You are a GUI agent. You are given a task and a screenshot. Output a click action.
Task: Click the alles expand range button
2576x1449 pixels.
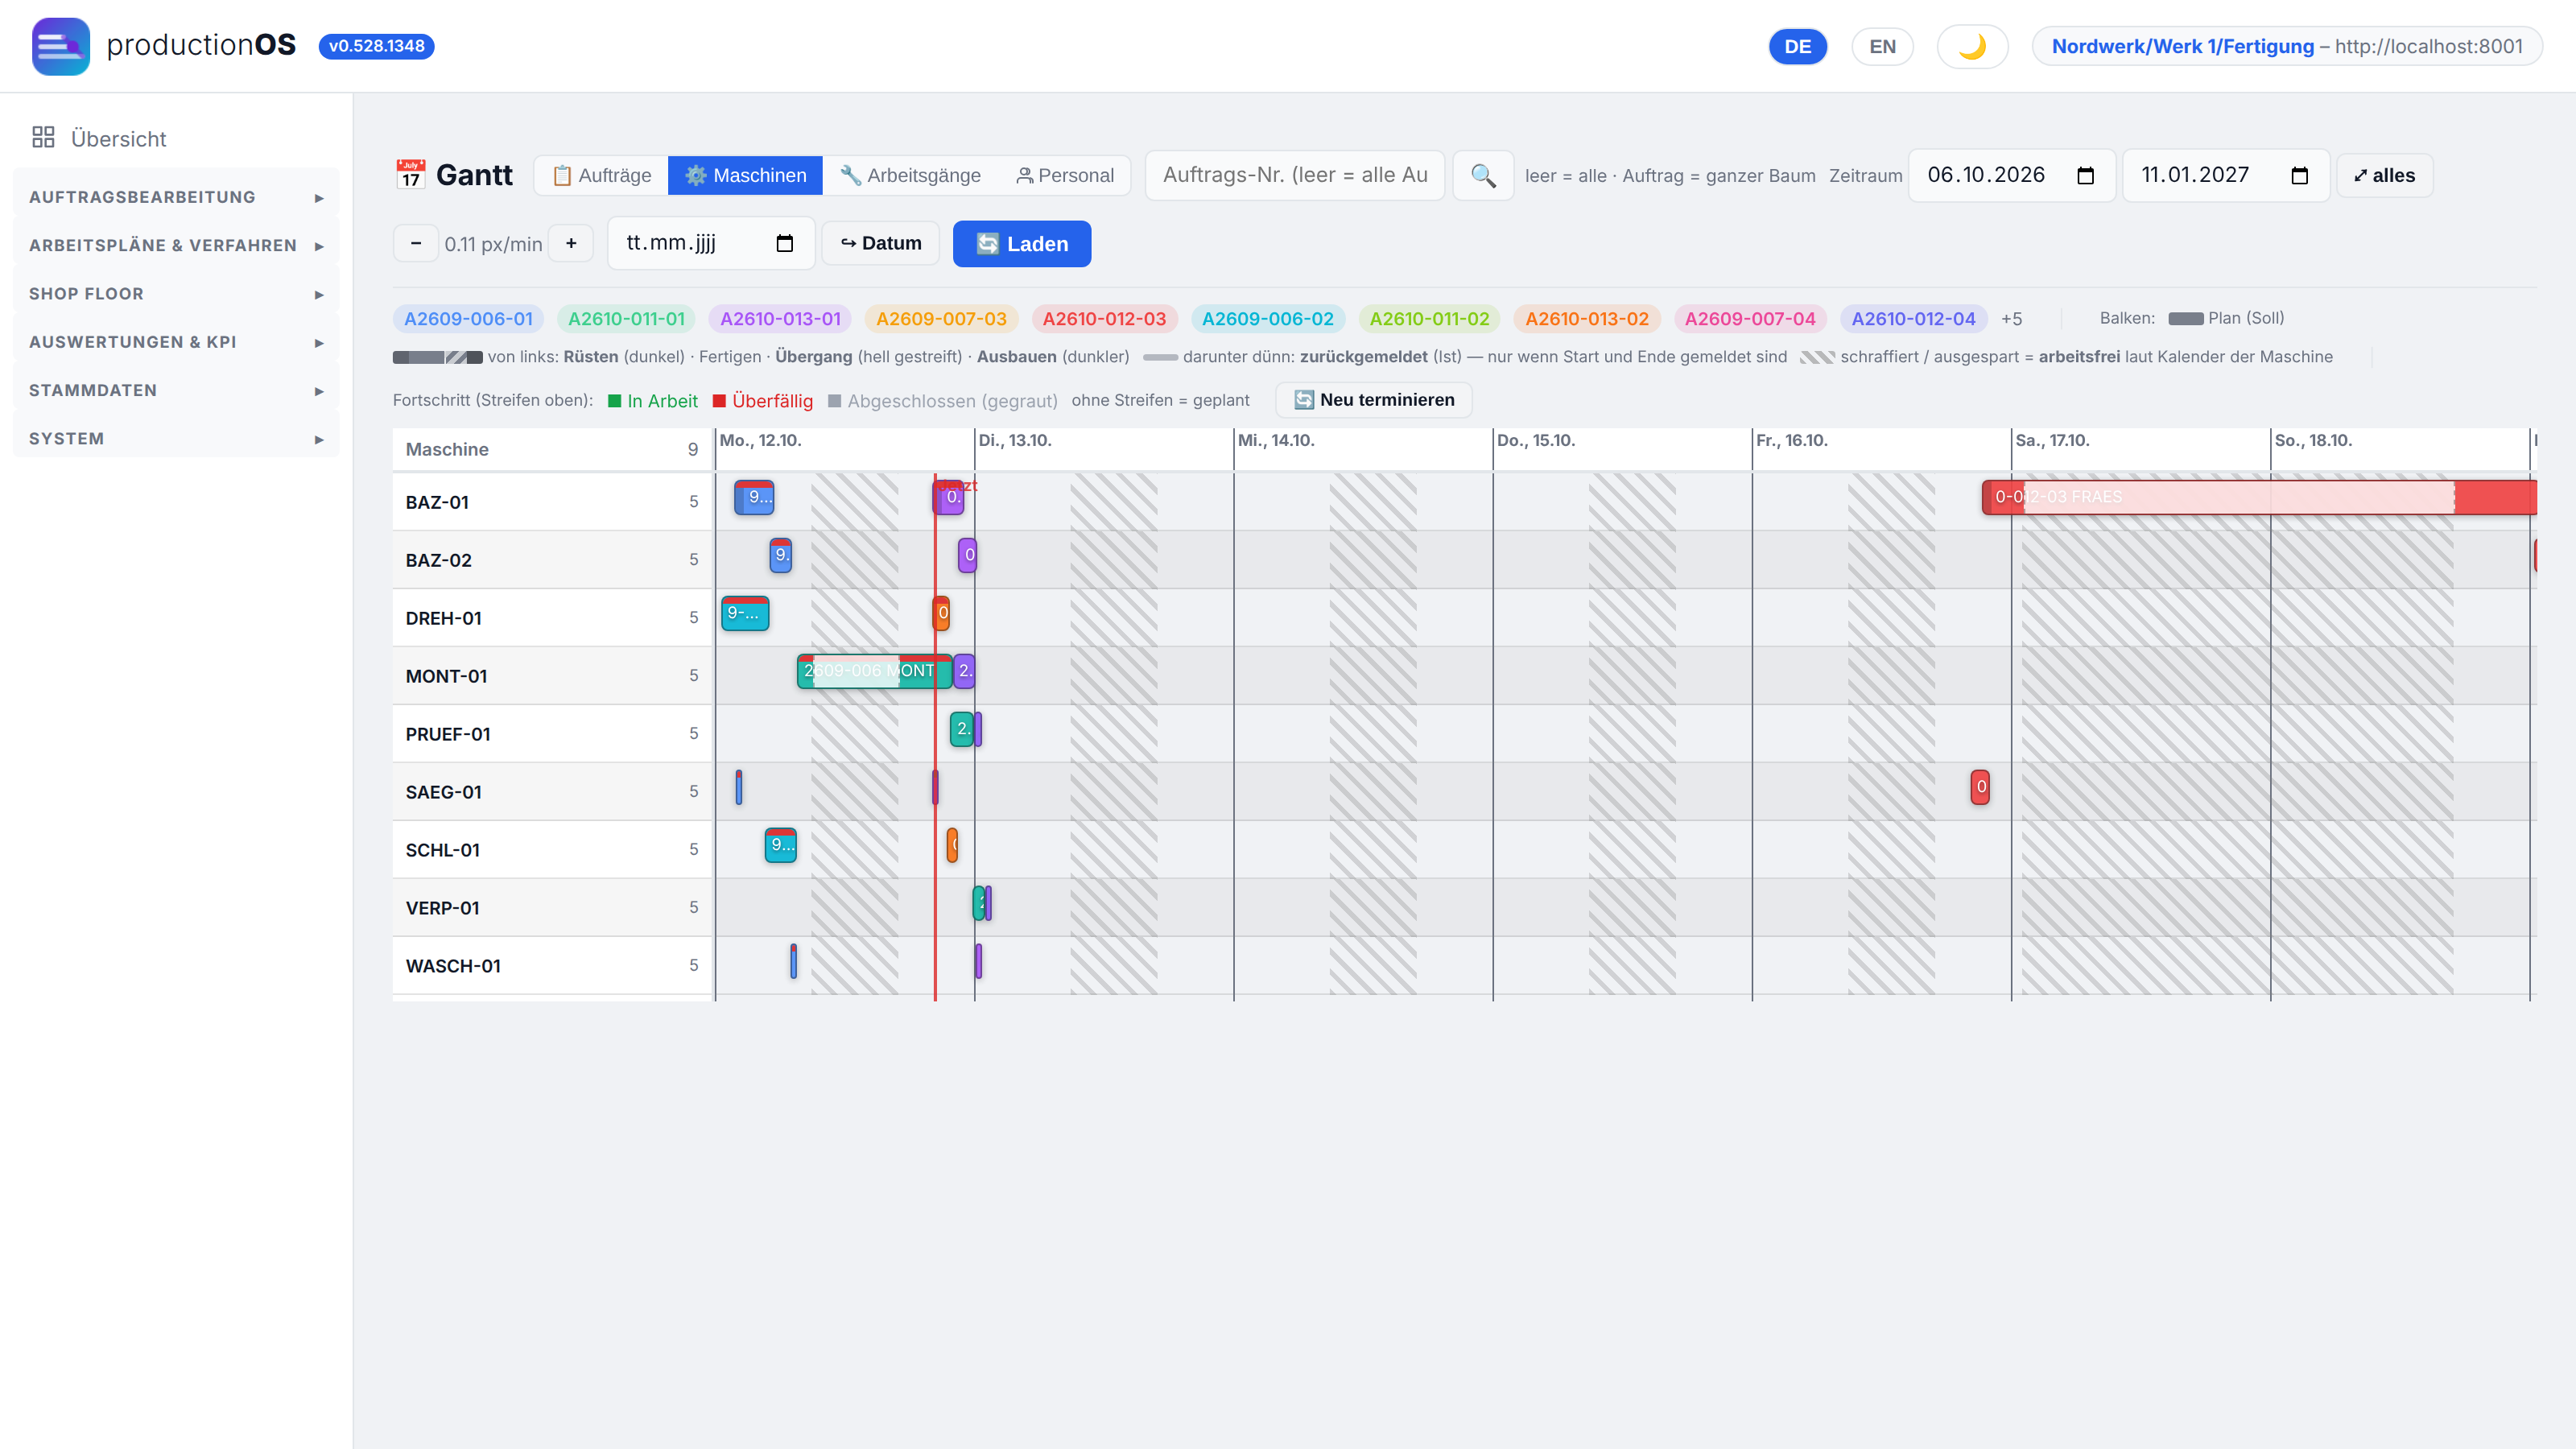(2384, 176)
